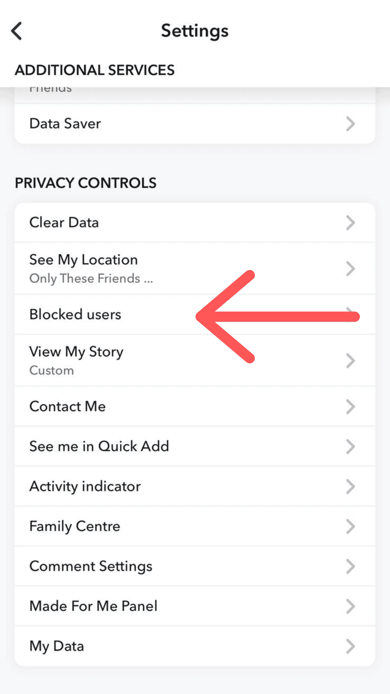The height and width of the screenshot is (694, 390).
Task: Open the Clear Data chevron
Action: pyautogui.click(x=350, y=223)
